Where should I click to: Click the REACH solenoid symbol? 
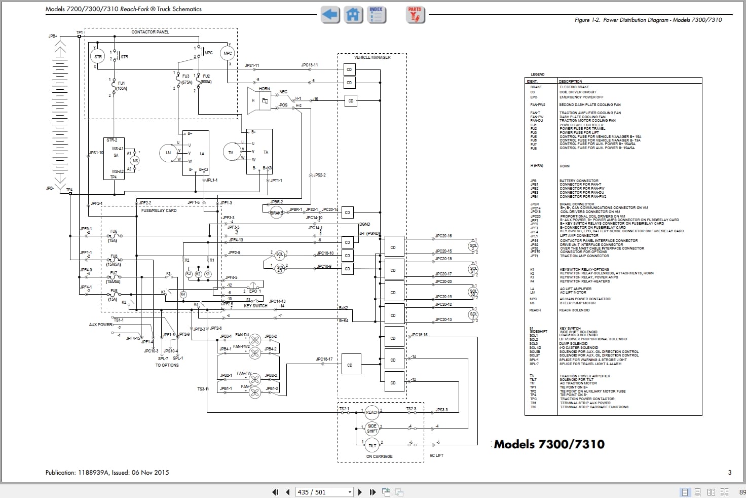(x=372, y=412)
